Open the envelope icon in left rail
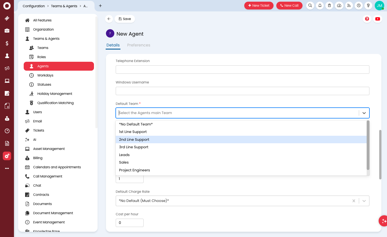This screenshot has width=387, height=237. [x=7, y=68]
